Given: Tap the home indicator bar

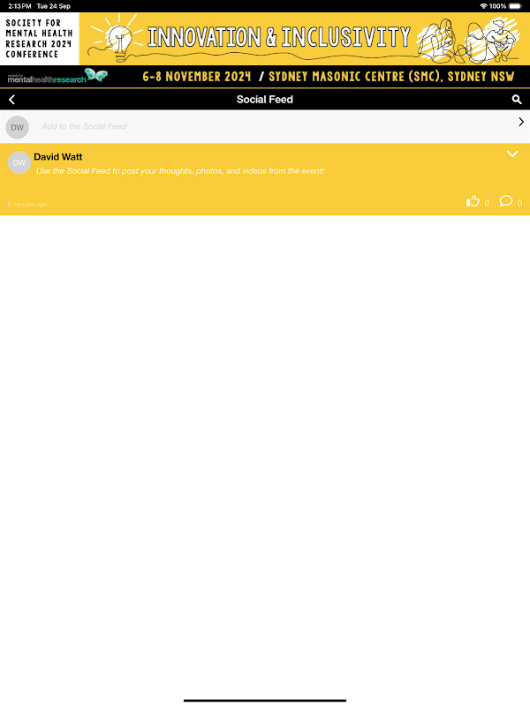Looking at the screenshot, I should 265,701.
